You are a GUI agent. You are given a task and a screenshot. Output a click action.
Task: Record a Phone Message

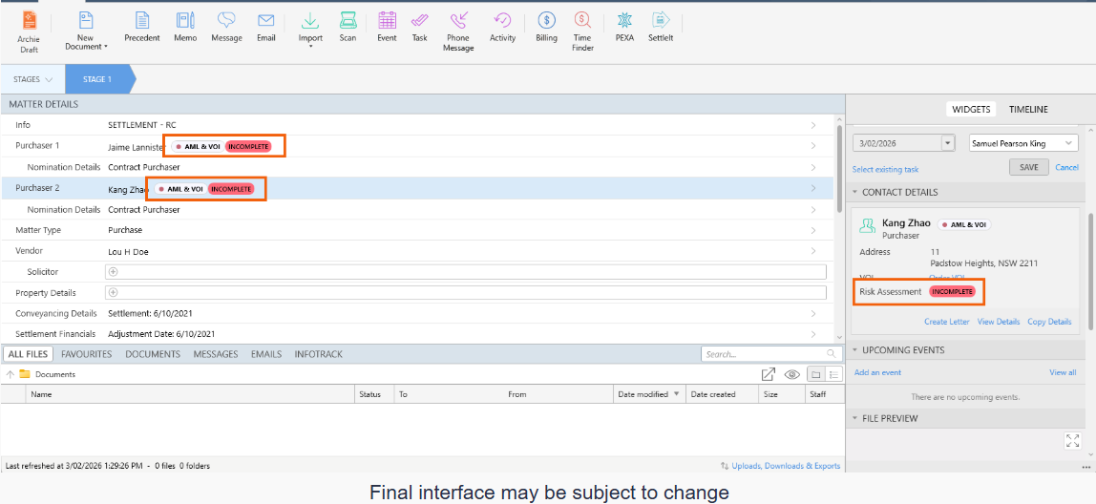tap(458, 31)
